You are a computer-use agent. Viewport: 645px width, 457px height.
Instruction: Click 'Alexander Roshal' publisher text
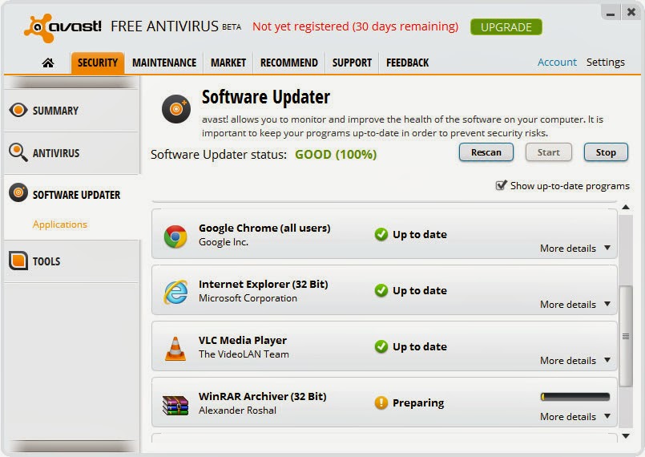pyautogui.click(x=237, y=410)
